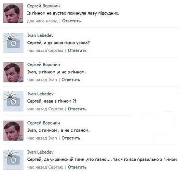Click Сергей Воронин name above "з гімном ,а не з гімном"

44,65
